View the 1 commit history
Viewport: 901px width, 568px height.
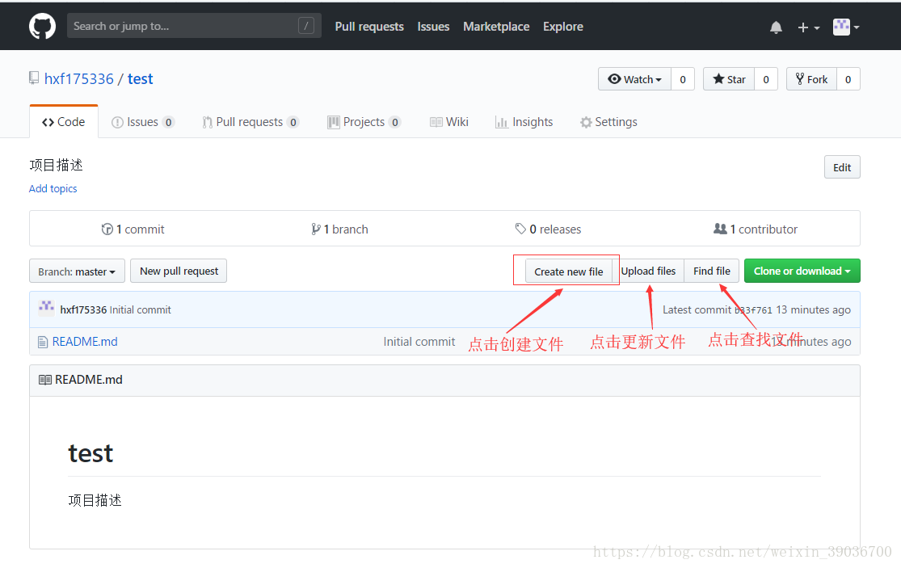click(133, 229)
